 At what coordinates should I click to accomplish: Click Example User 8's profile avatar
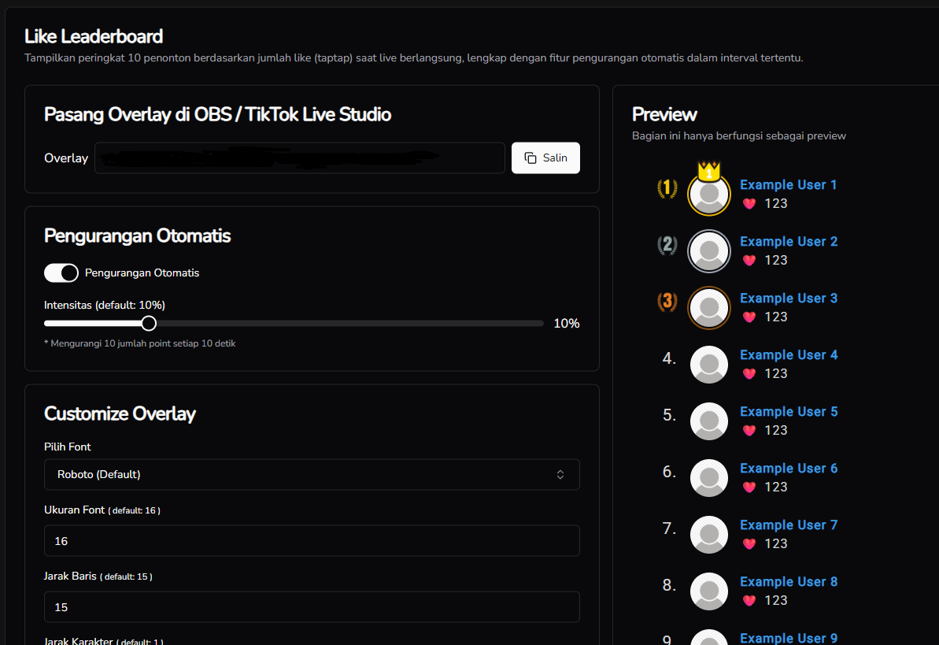click(709, 591)
